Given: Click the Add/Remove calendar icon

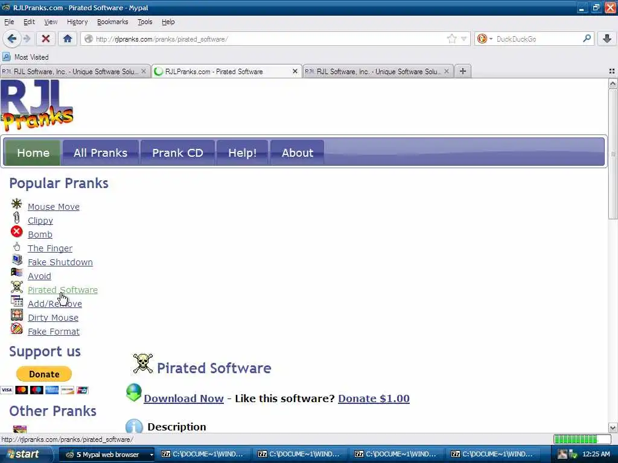Looking at the screenshot, I should (16, 301).
